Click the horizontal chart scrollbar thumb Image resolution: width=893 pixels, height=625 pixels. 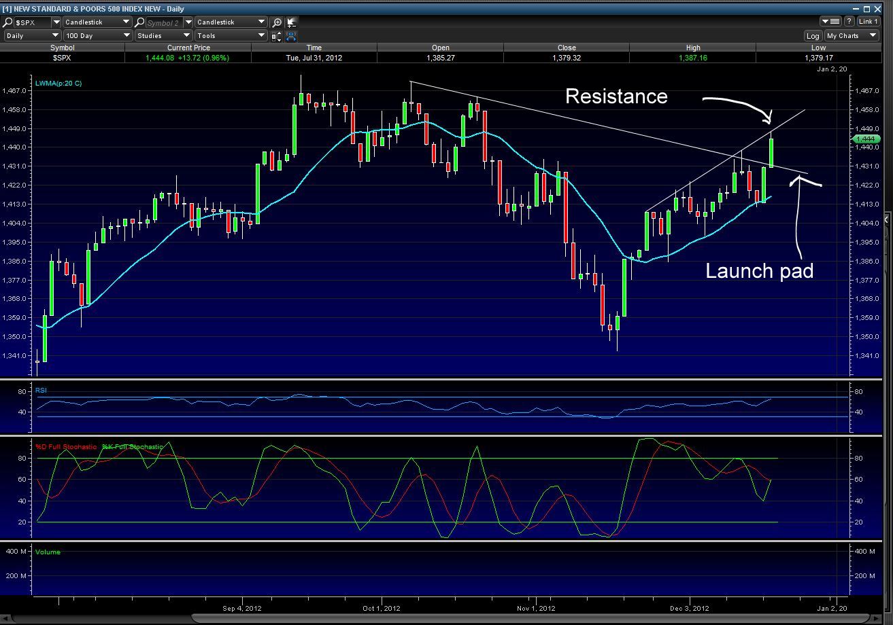coord(530,618)
